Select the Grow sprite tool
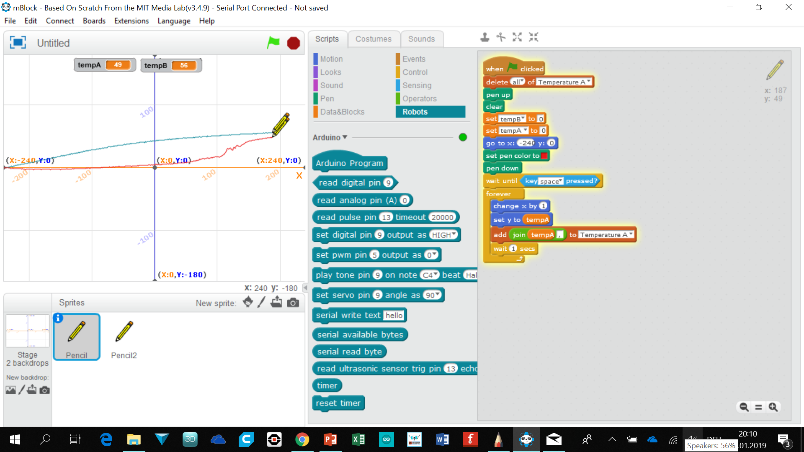Screen dimensions: 804x452 517,37
